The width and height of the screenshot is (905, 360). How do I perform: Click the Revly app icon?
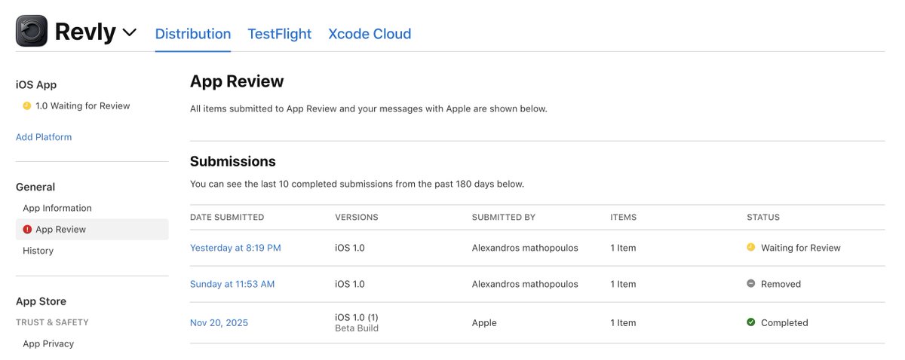tap(32, 32)
